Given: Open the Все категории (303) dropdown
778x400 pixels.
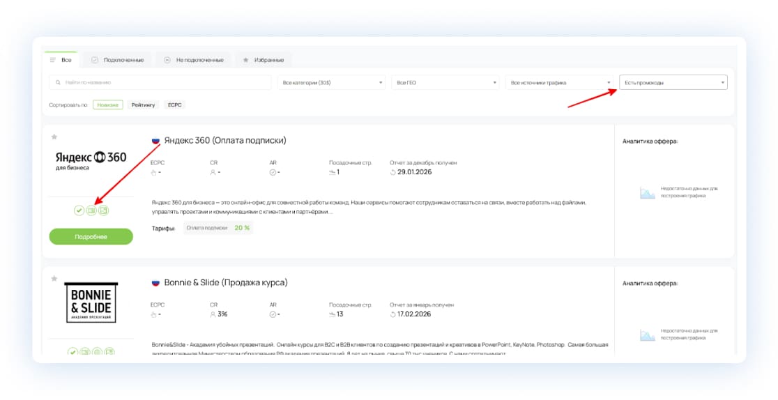Looking at the screenshot, I should [x=331, y=82].
